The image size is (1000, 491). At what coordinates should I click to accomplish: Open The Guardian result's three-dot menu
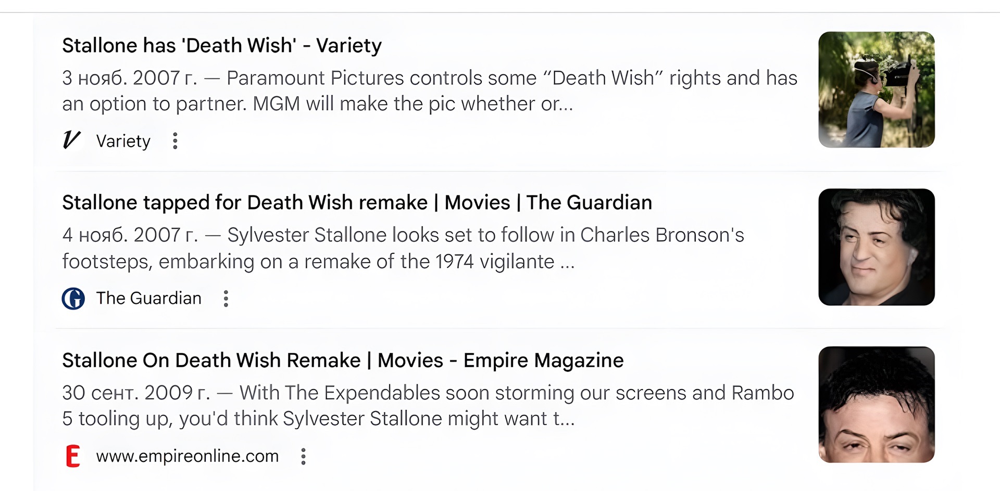[x=226, y=299]
